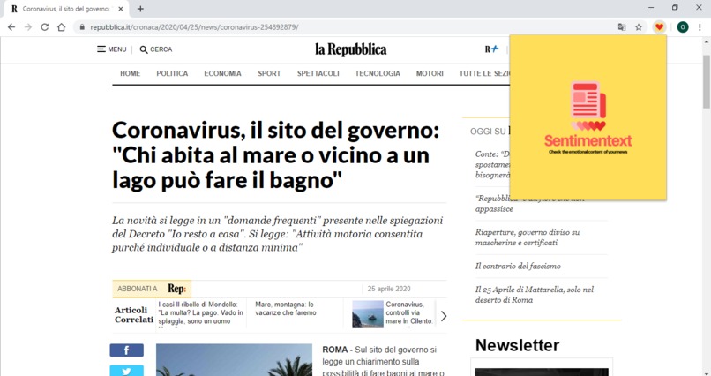Bookmark this page with the star
Viewport: 711px width, 376px height.
tap(639, 27)
